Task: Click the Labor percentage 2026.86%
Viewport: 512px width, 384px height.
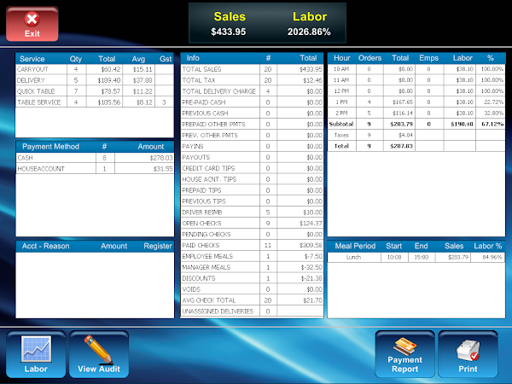Action: 309,32
